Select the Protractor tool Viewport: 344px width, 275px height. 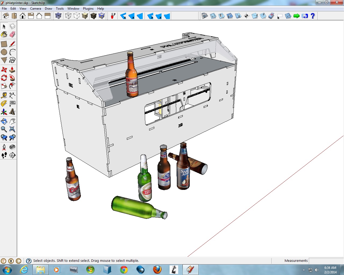[x=4, y=104]
